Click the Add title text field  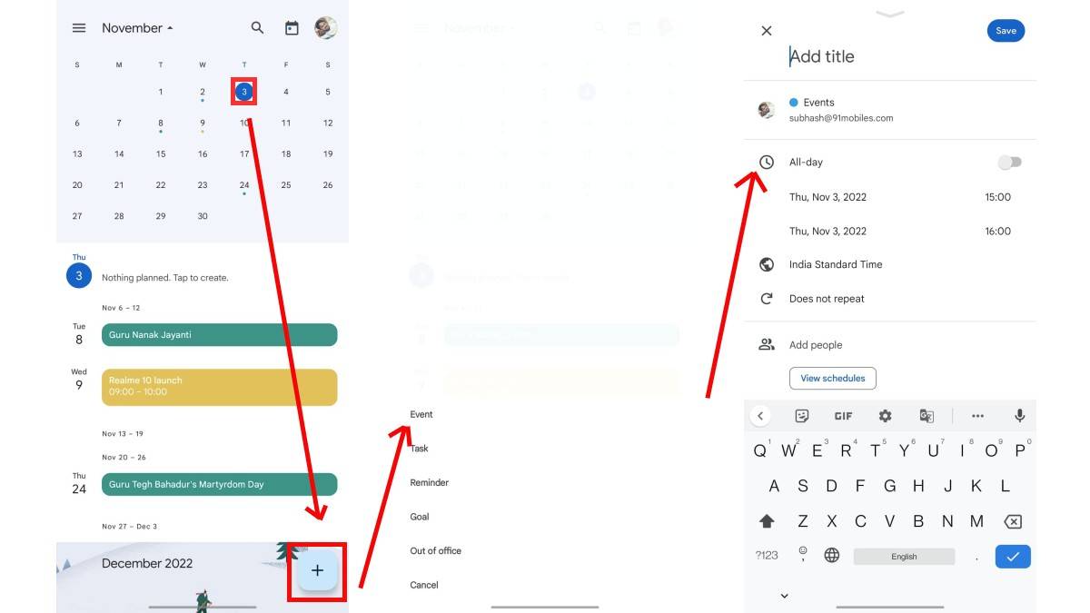(x=872, y=56)
